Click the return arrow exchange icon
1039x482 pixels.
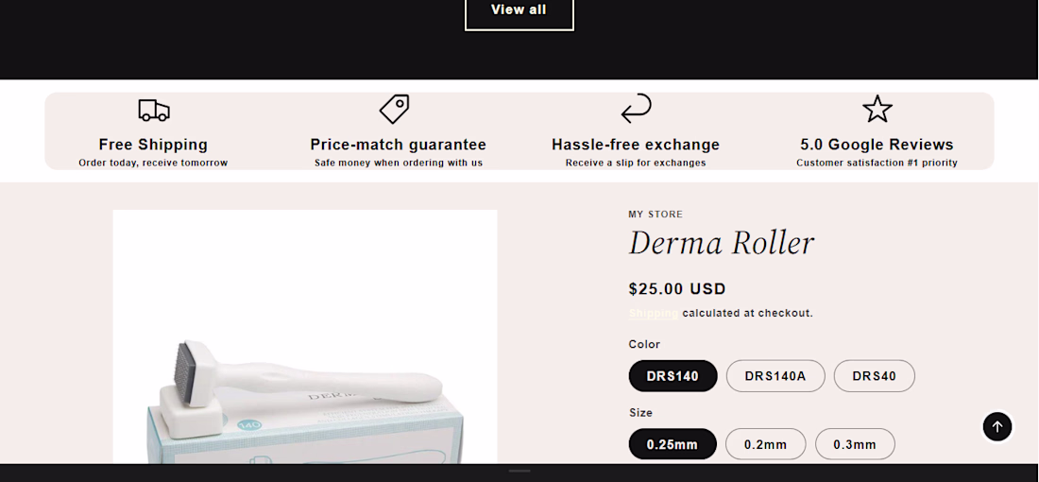click(x=636, y=109)
